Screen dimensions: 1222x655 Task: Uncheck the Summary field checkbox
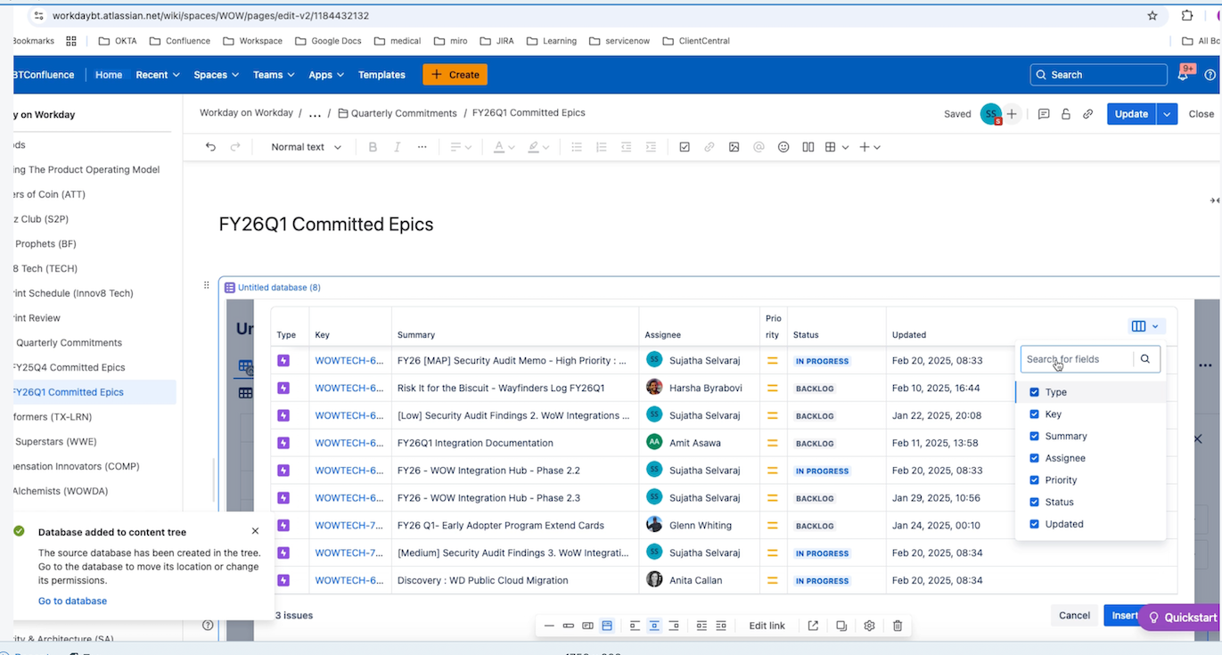1034,436
